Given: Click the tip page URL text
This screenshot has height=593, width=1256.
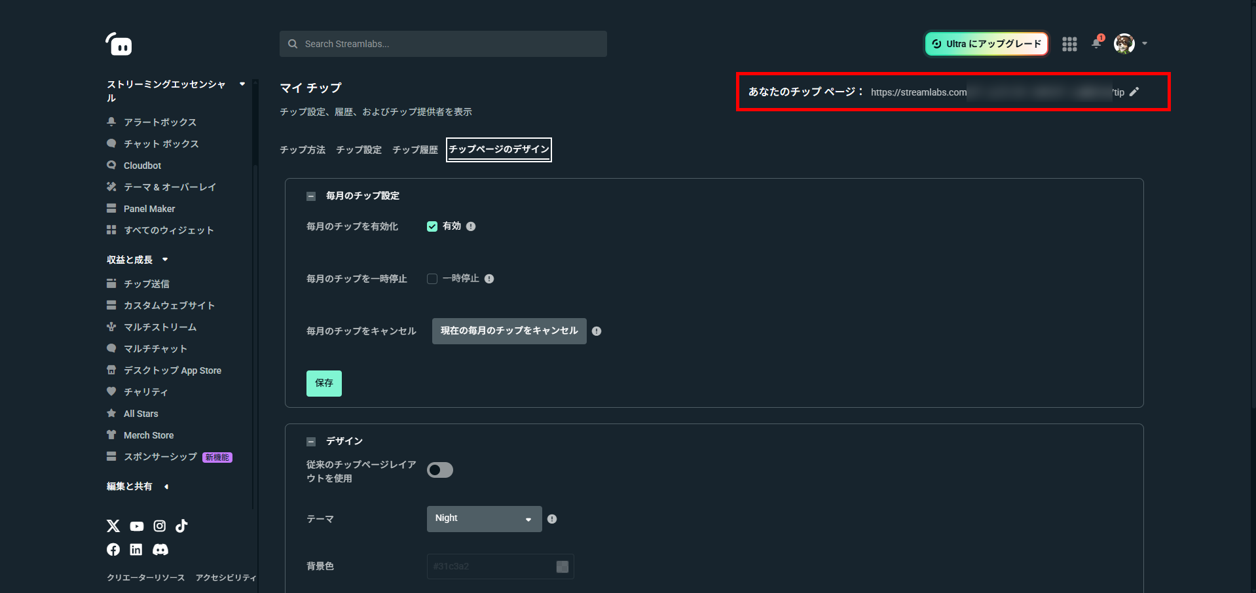Looking at the screenshot, I should pos(997,92).
